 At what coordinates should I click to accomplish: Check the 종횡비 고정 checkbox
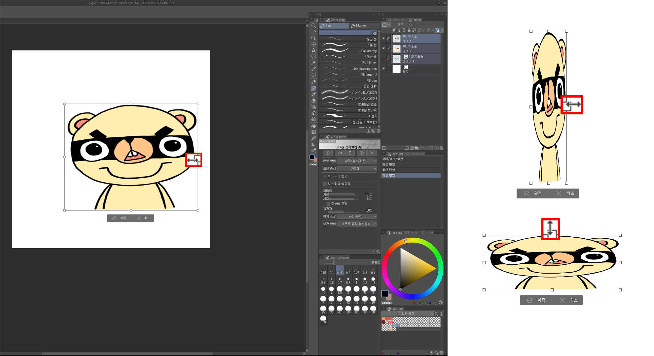[x=328, y=204]
